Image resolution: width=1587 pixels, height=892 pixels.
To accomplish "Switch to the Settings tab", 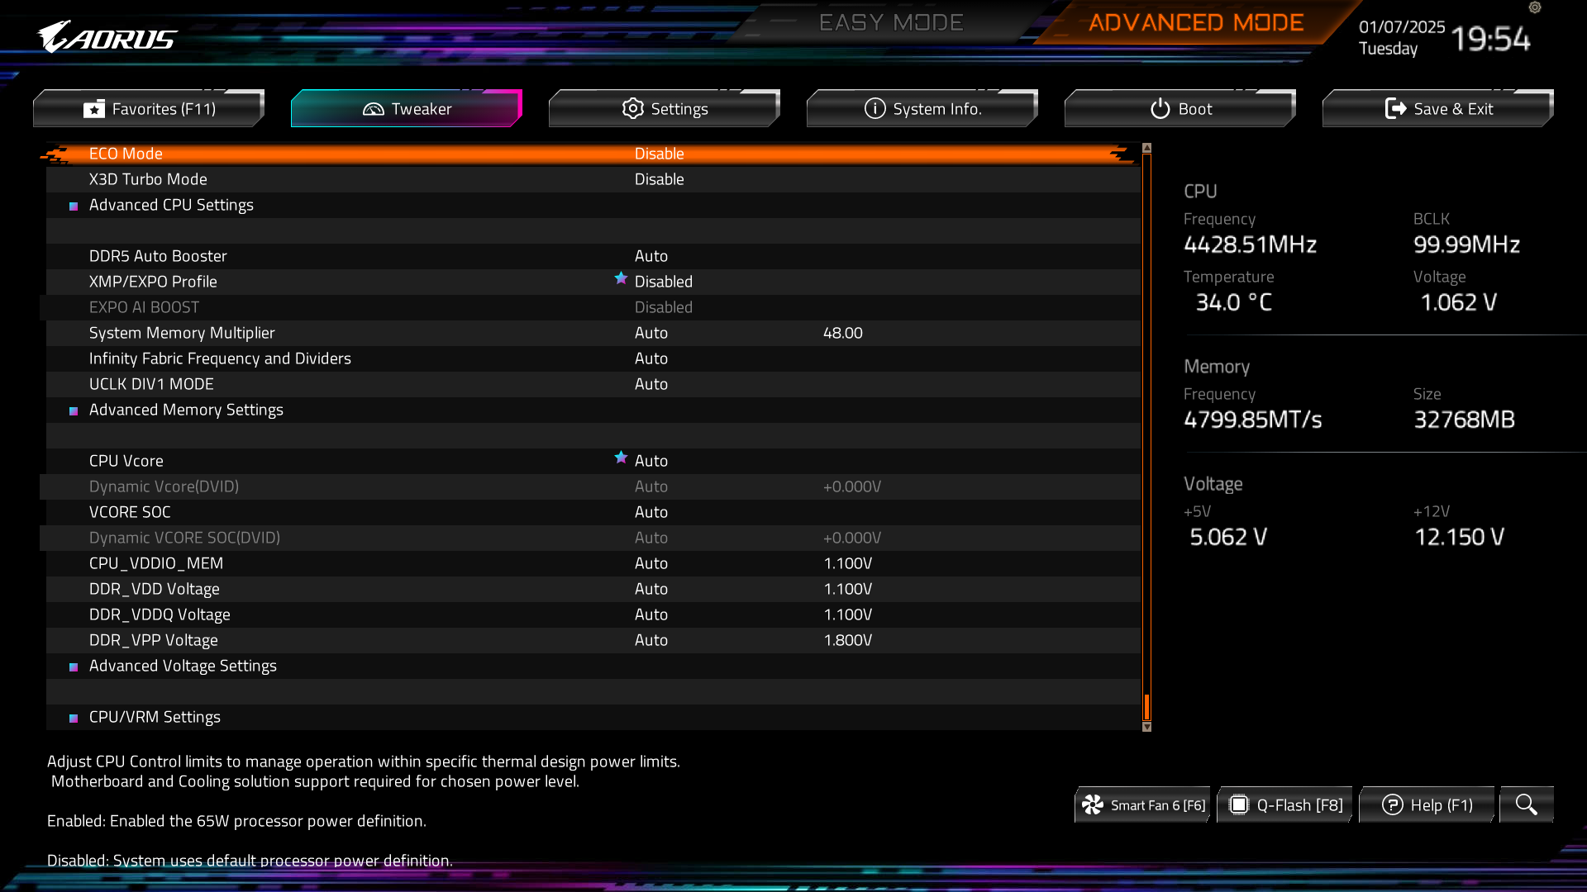I will pos(665,109).
